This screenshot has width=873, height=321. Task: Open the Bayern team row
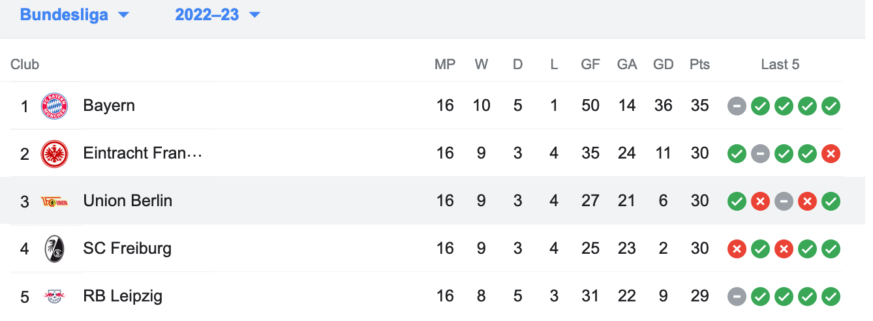427,106
